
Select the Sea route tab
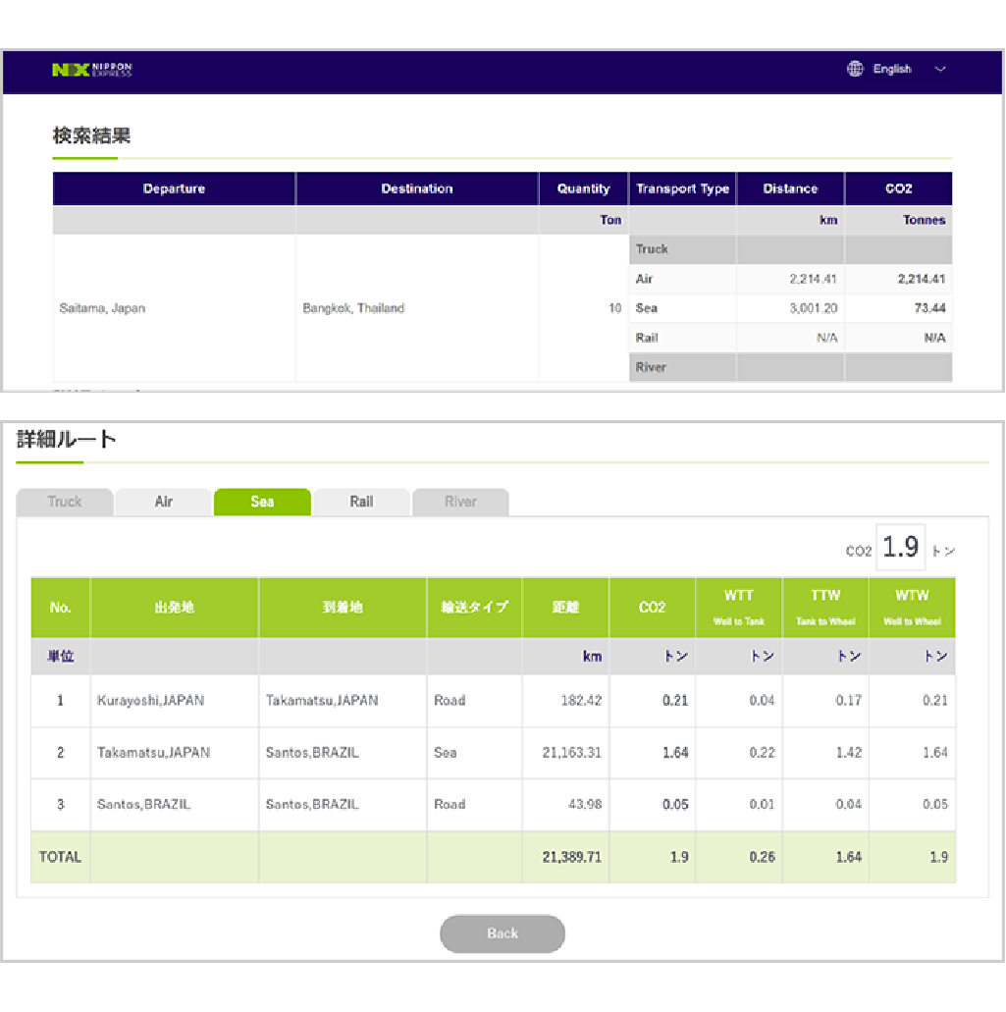(x=262, y=502)
